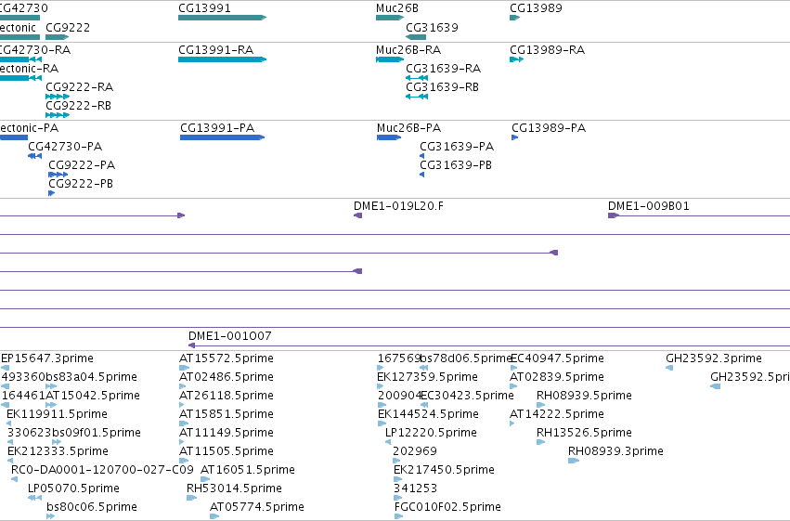
Task: Open the RH53014.5prime EST
Action: coord(234,488)
